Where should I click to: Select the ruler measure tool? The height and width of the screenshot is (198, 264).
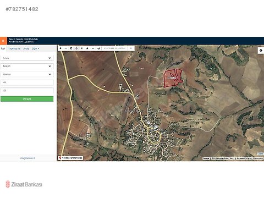pyautogui.click(x=93, y=48)
